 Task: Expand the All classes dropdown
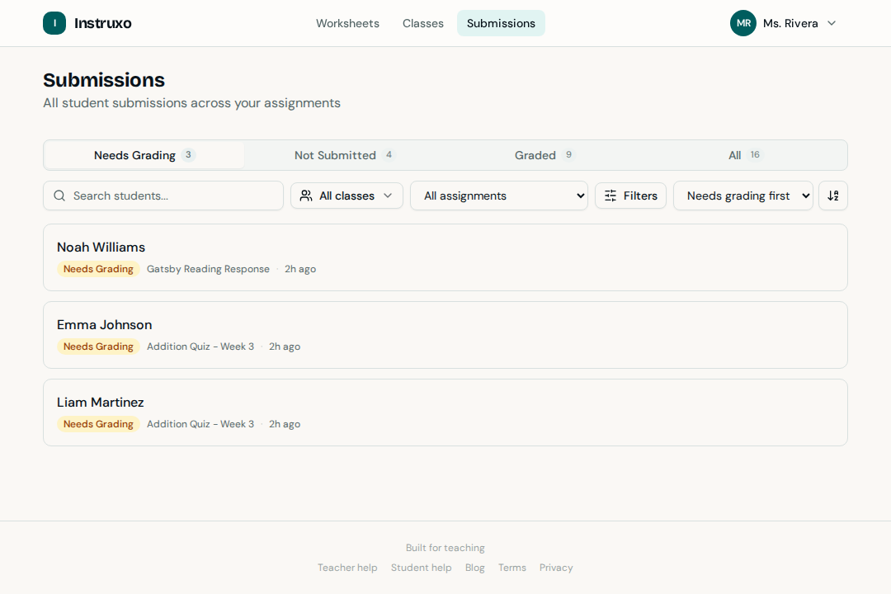[346, 196]
